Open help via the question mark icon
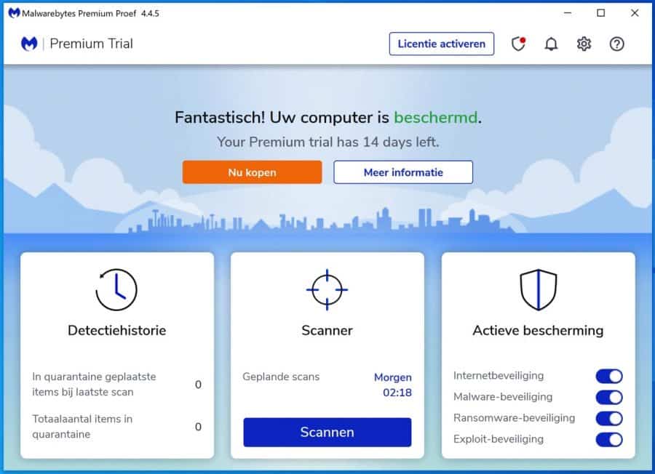Viewport: 655px width, 474px height. tap(616, 44)
